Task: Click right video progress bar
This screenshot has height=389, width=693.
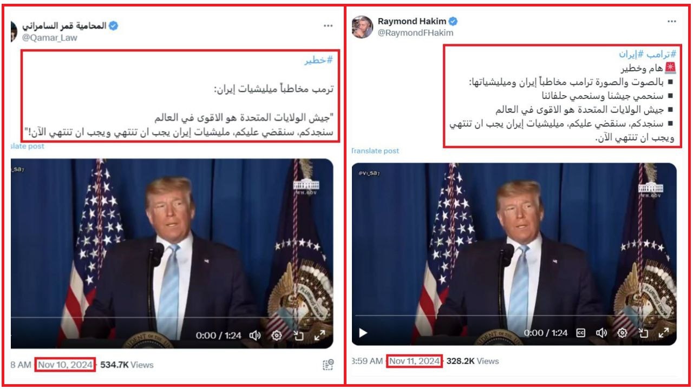Action: click(x=514, y=316)
